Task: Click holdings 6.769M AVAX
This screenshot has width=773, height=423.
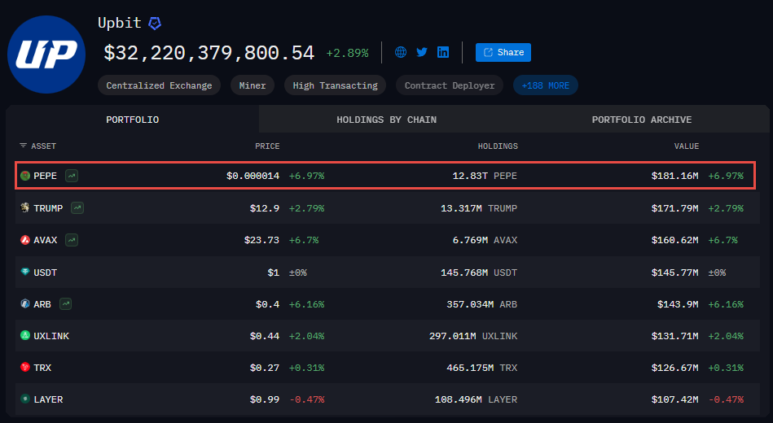Action: [x=485, y=240]
